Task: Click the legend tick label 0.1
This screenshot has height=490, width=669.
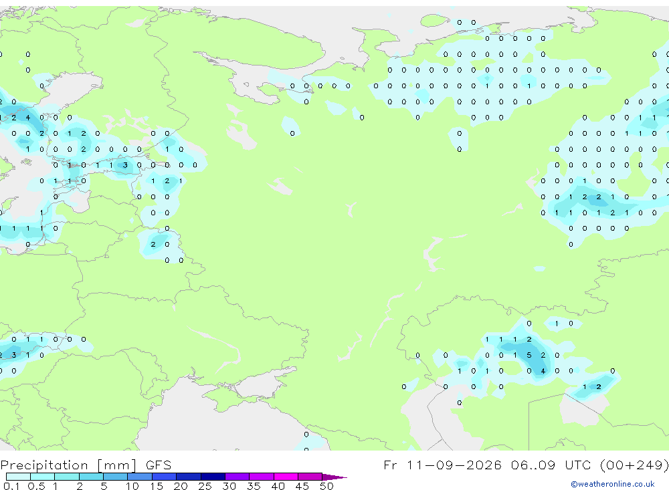Action: coord(11,486)
